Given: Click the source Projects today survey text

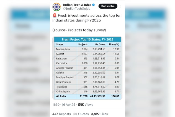Looking at the screenshot, I should coord(79,30).
